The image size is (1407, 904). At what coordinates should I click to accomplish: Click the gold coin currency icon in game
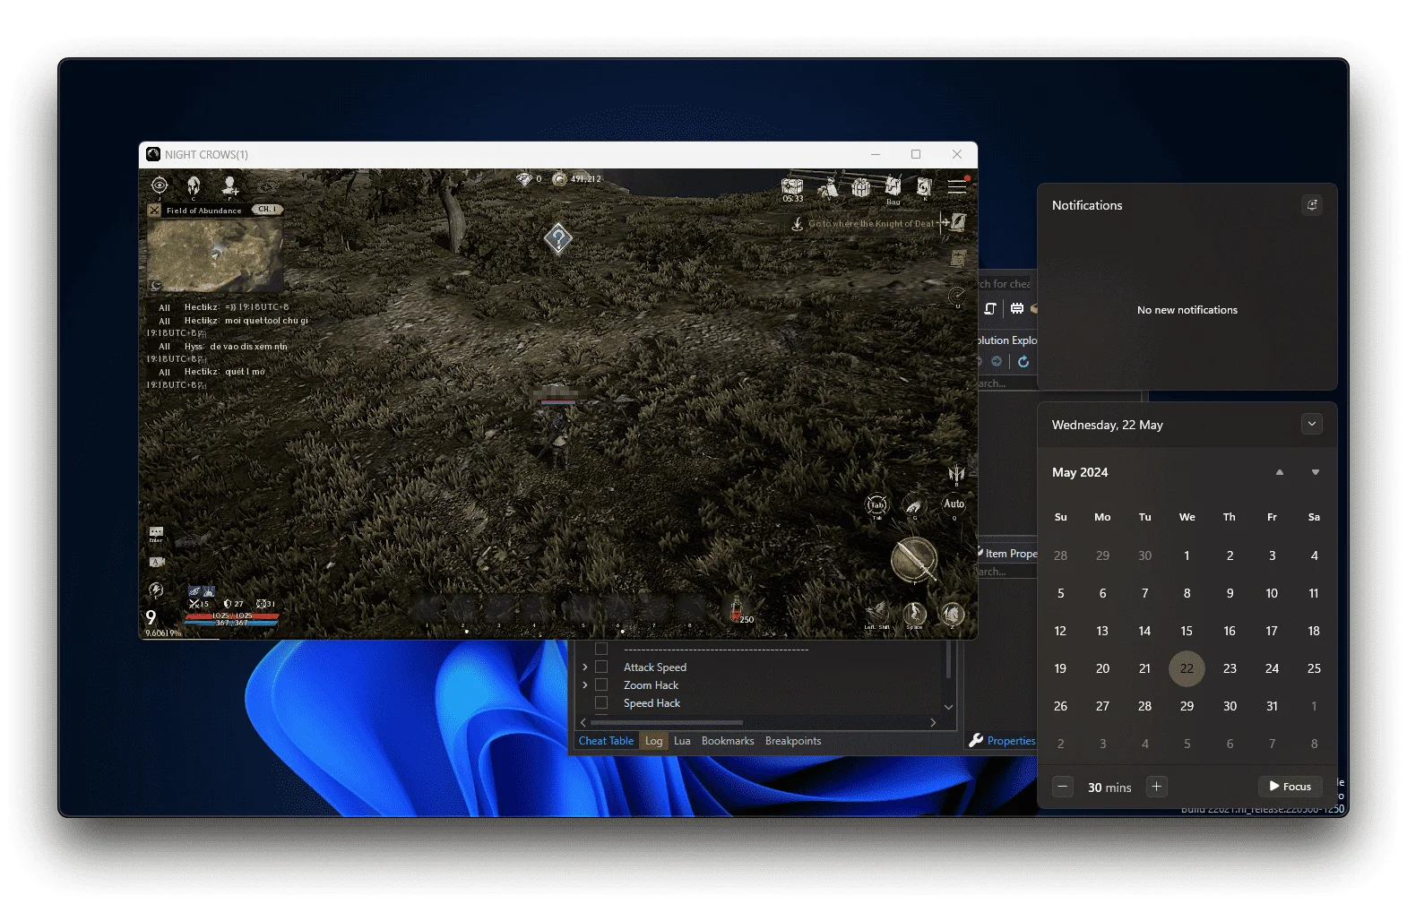(x=559, y=179)
